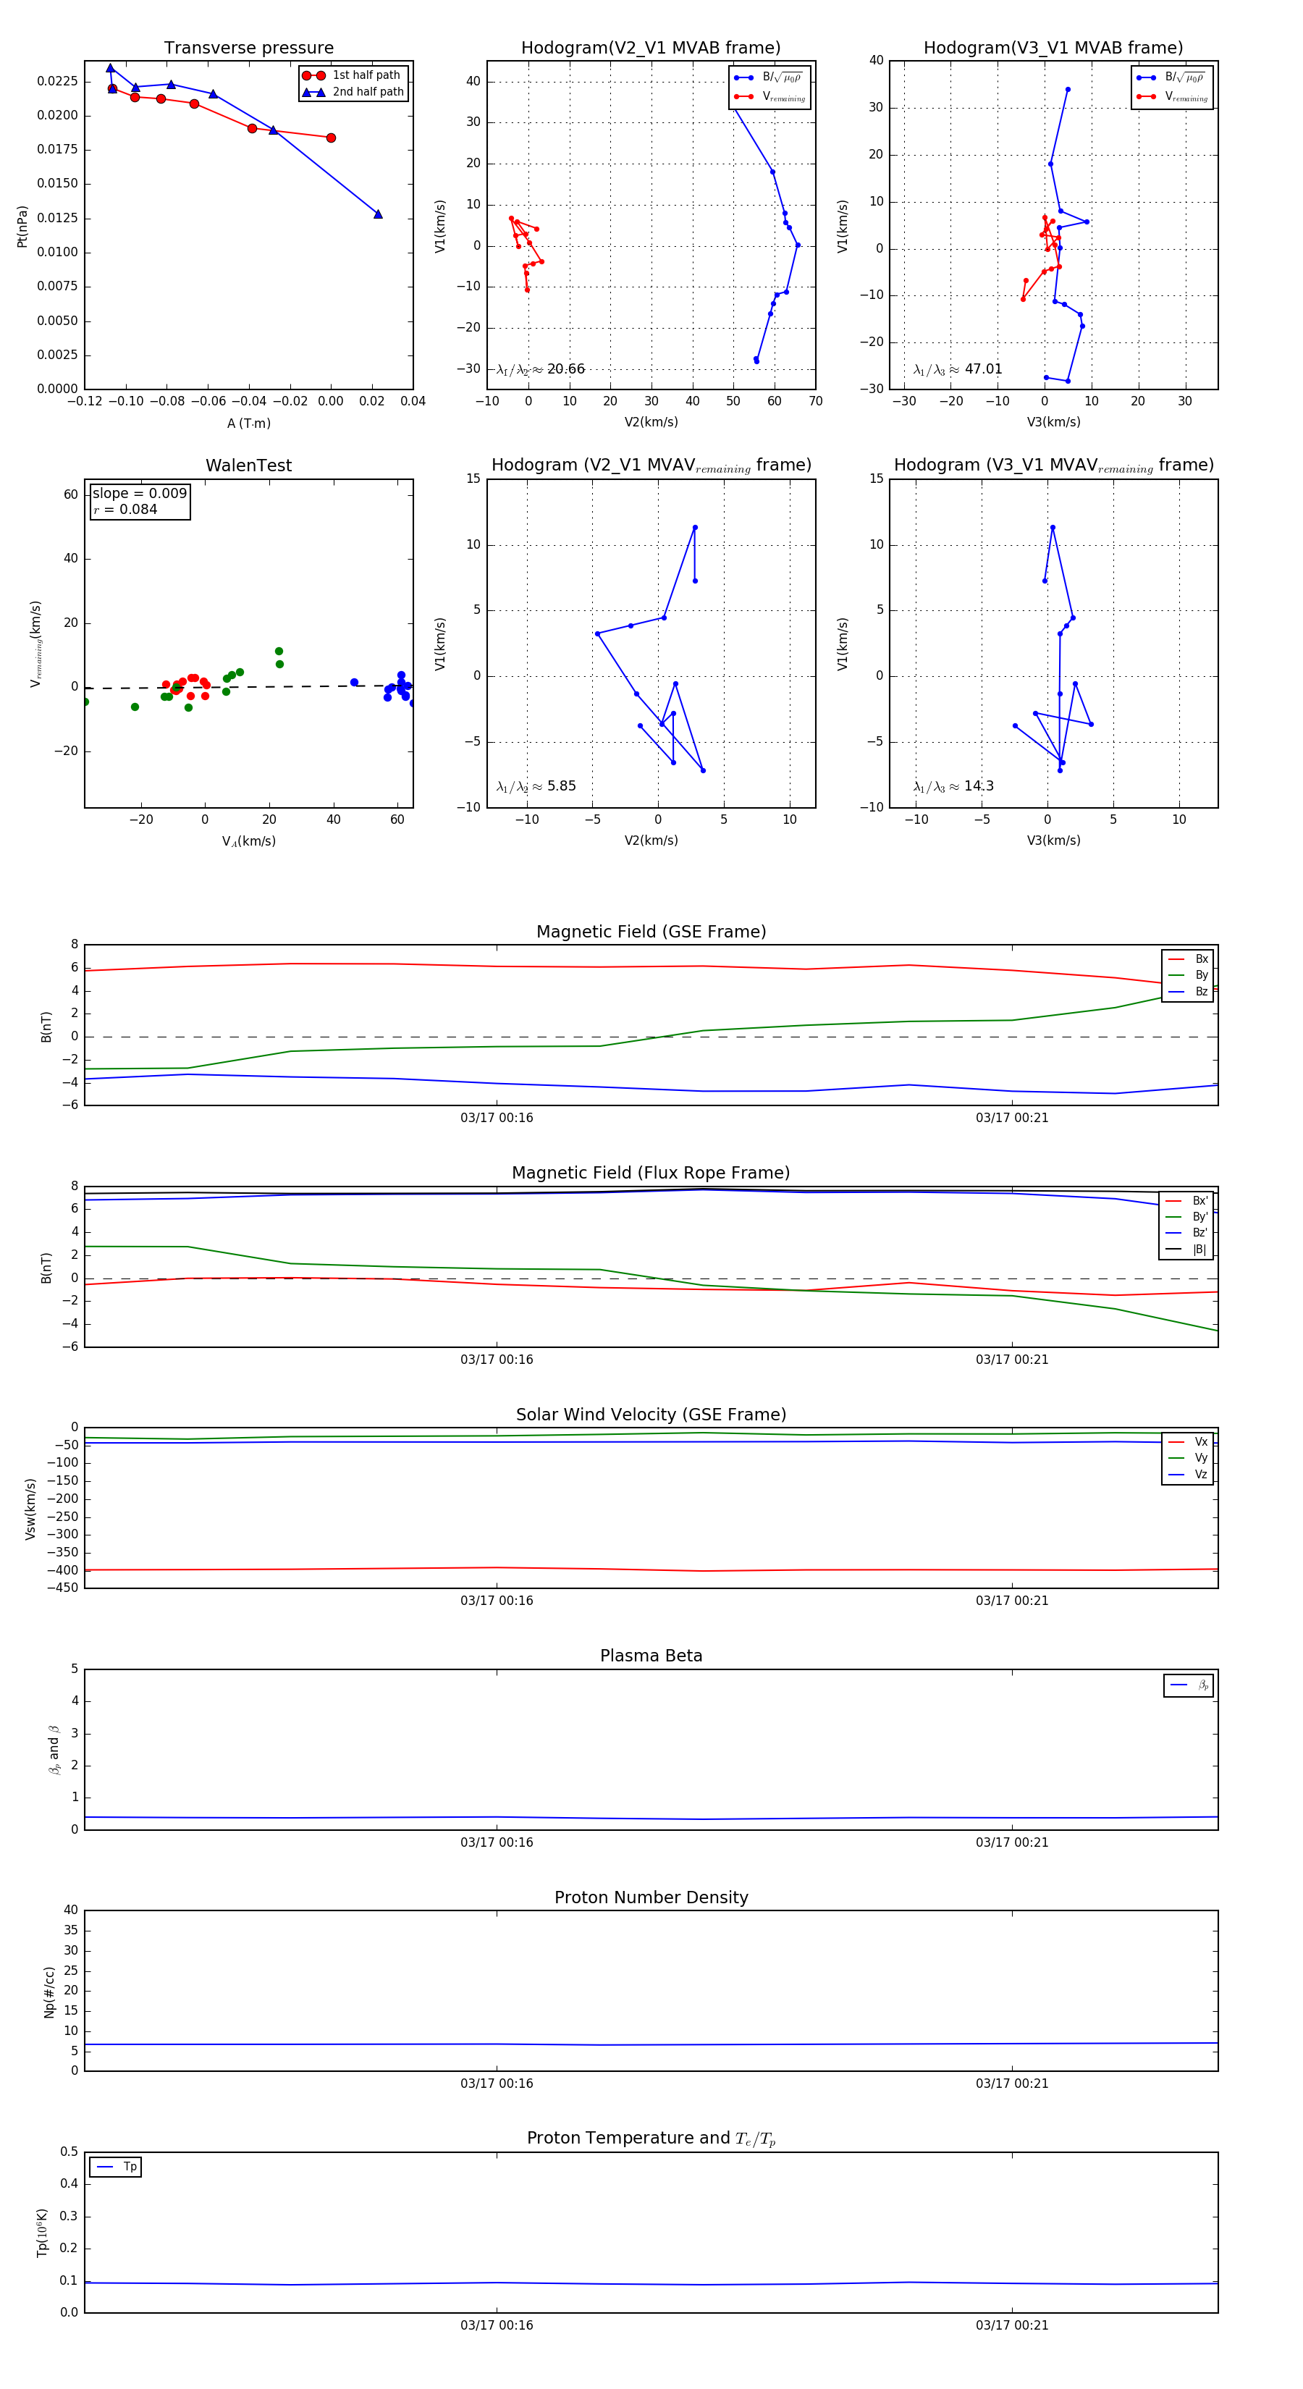Click the "Pt(nPa)" y-axis label

(22, 227)
